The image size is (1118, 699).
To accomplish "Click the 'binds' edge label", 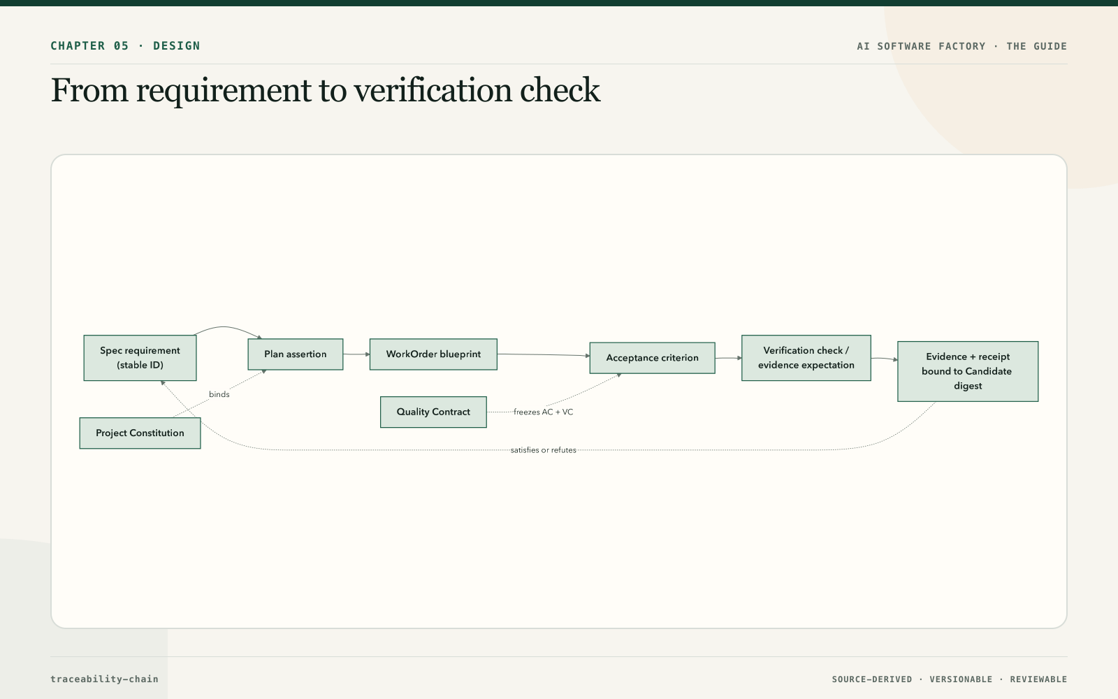I will pos(219,395).
